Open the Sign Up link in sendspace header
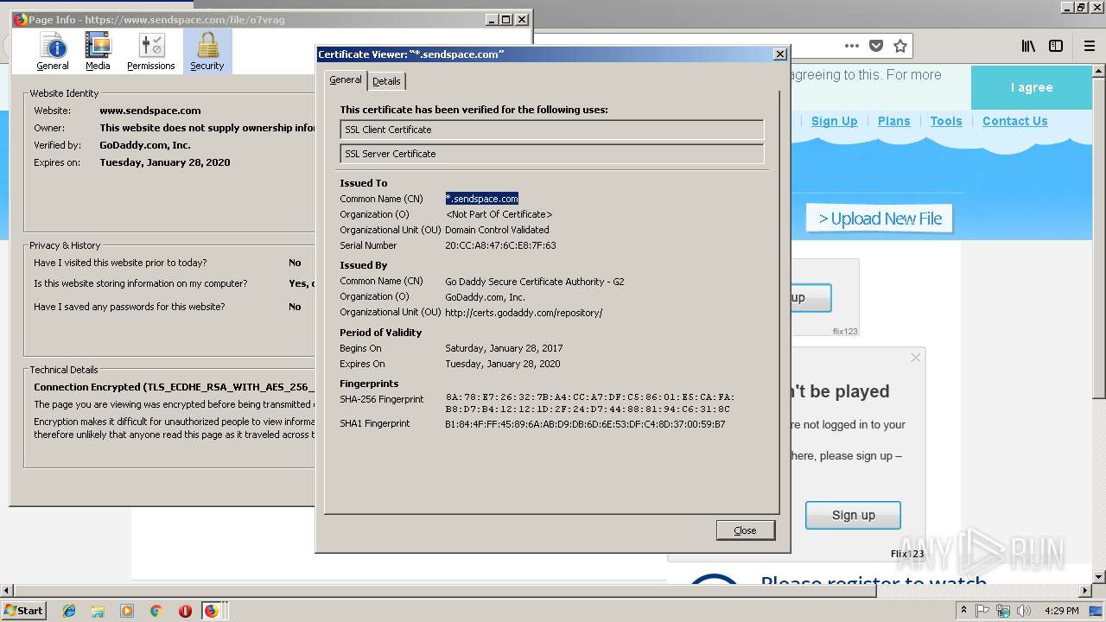Screen dimensions: 1106x622 835,121
